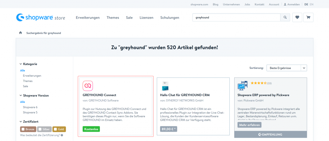Collapse the Zertifiziert filter section
Viewport: 329px width, 141px height.
(x=29, y=121)
